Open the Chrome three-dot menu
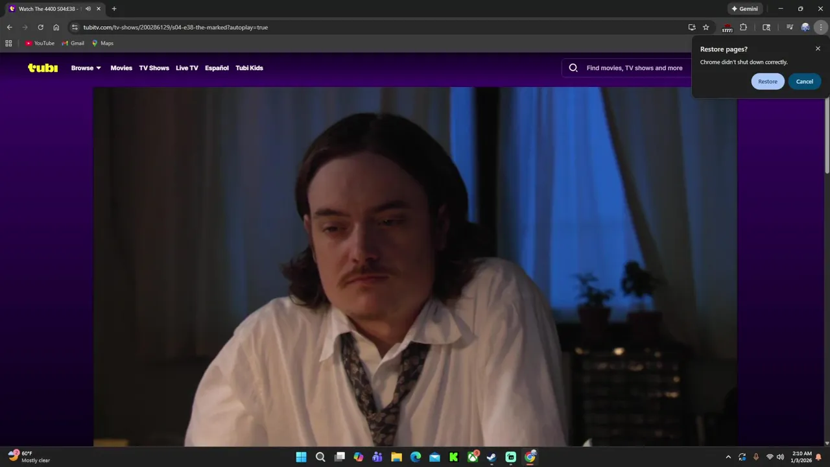 pos(822,27)
